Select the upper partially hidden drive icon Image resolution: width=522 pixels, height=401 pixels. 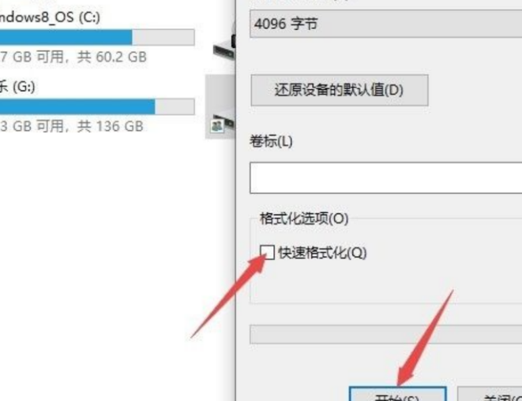[225, 46]
